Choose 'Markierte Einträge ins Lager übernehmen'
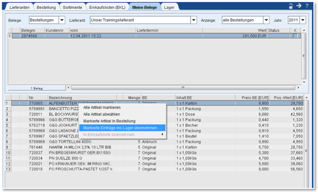The height and width of the screenshot is (192, 318). click(122, 128)
